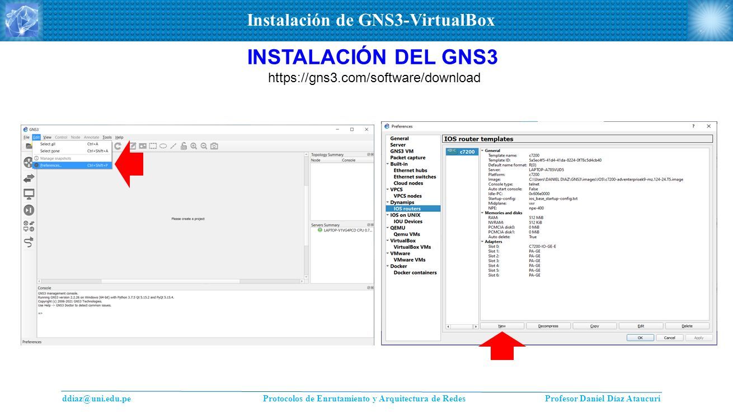The image size is (733, 412).
Task: Choose Select none from the Edit menu
Action: [x=72, y=151]
